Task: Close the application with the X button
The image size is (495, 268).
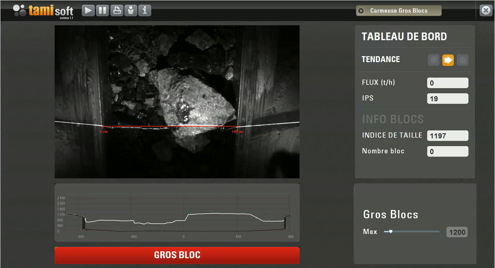Action: coord(486,11)
